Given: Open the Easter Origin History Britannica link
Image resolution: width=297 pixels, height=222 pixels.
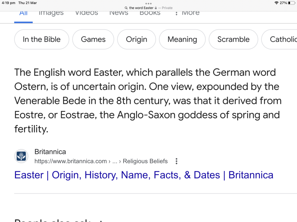Looking at the screenshot, I should pyautogui.click(x=144, y=175).
